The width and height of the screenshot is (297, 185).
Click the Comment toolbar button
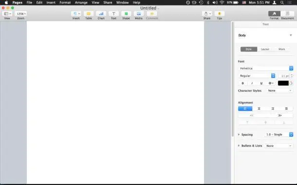click(152, 14)
